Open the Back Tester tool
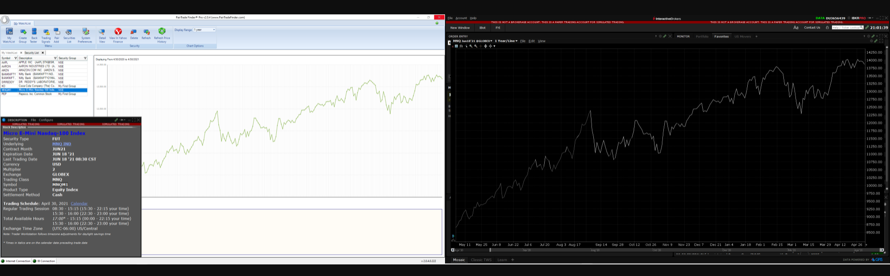 (x=34, y=35)
